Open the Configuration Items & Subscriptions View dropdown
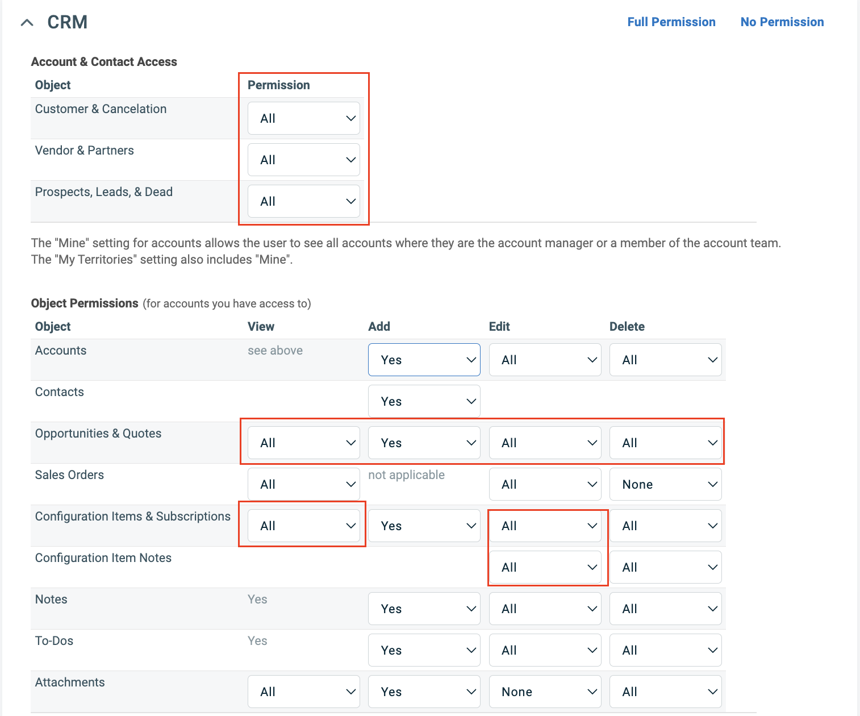This screenshot has height=716, width=860. click(303, 525)
